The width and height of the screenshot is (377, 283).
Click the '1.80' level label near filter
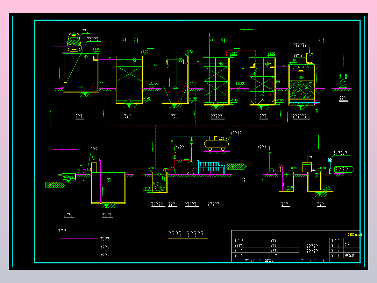coord(293,61)
